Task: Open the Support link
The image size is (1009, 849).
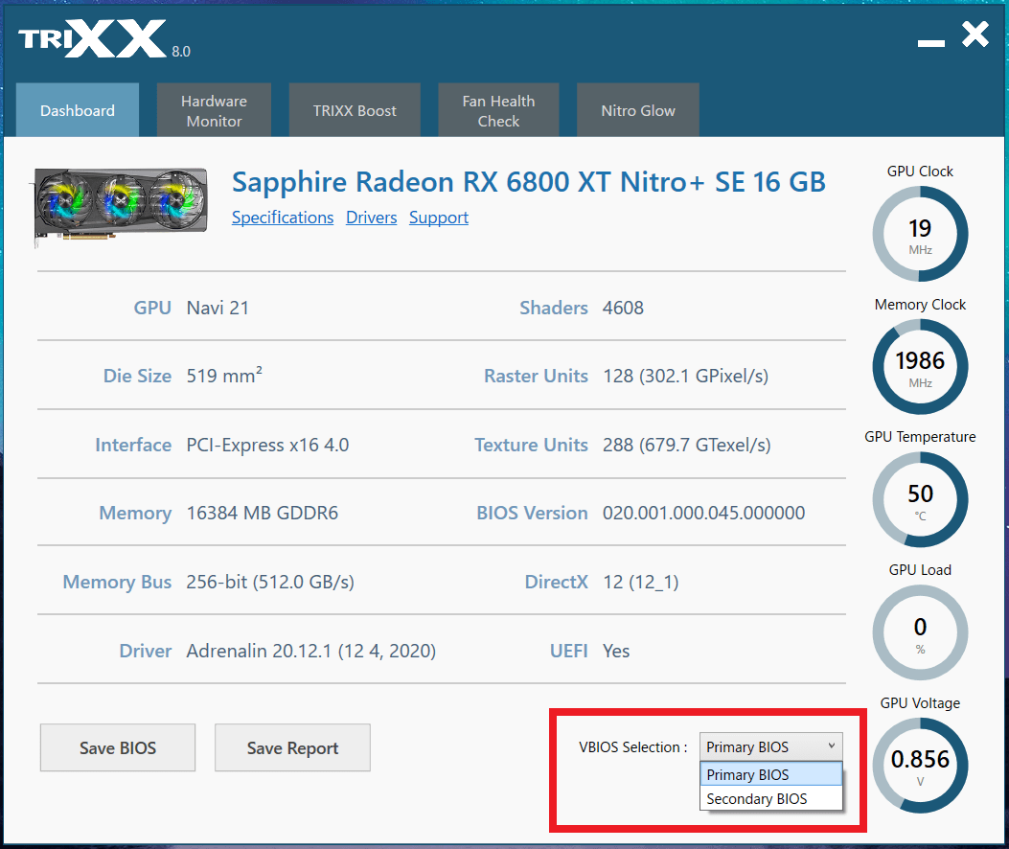Action: coord(439,218)
